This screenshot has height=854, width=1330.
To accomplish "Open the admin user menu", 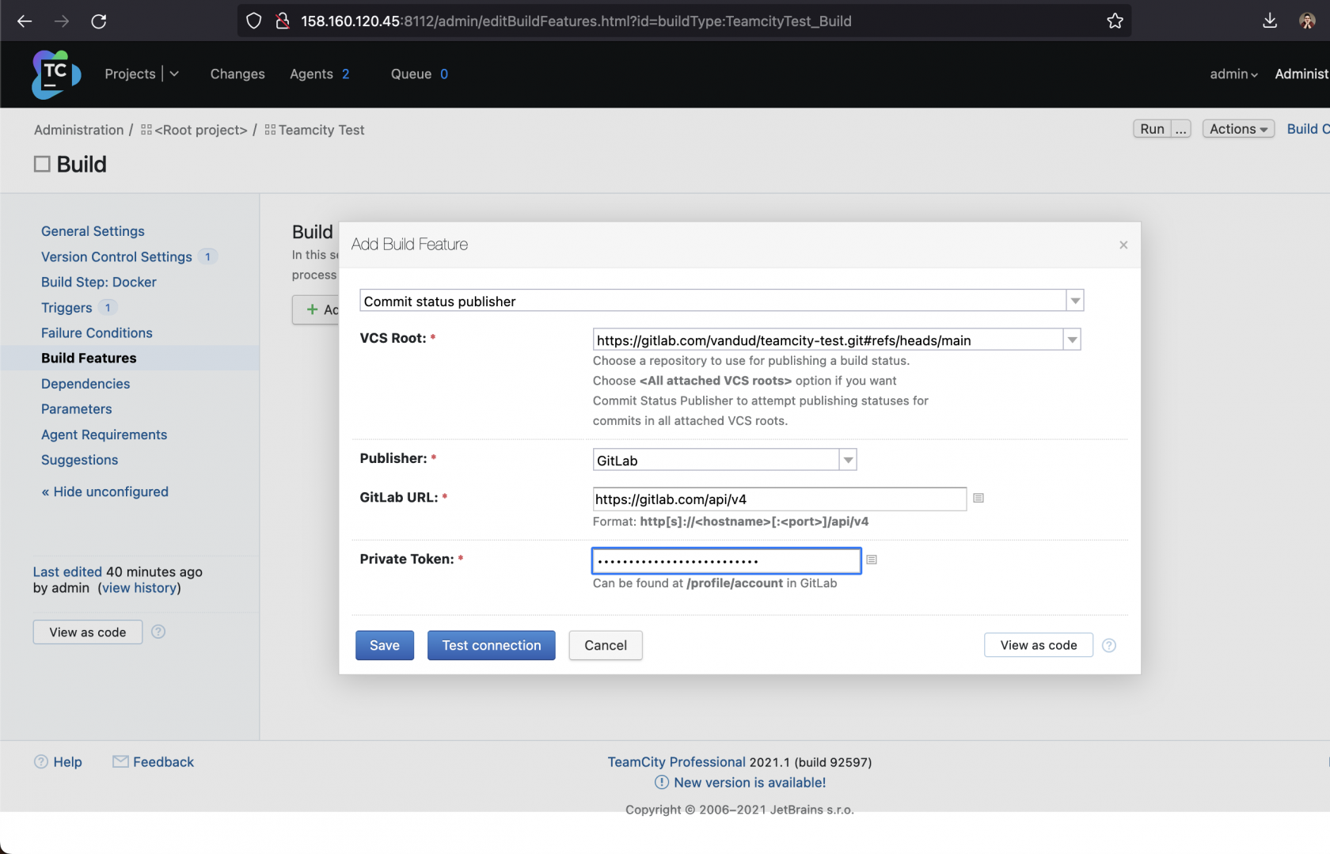I will 1233,74.
